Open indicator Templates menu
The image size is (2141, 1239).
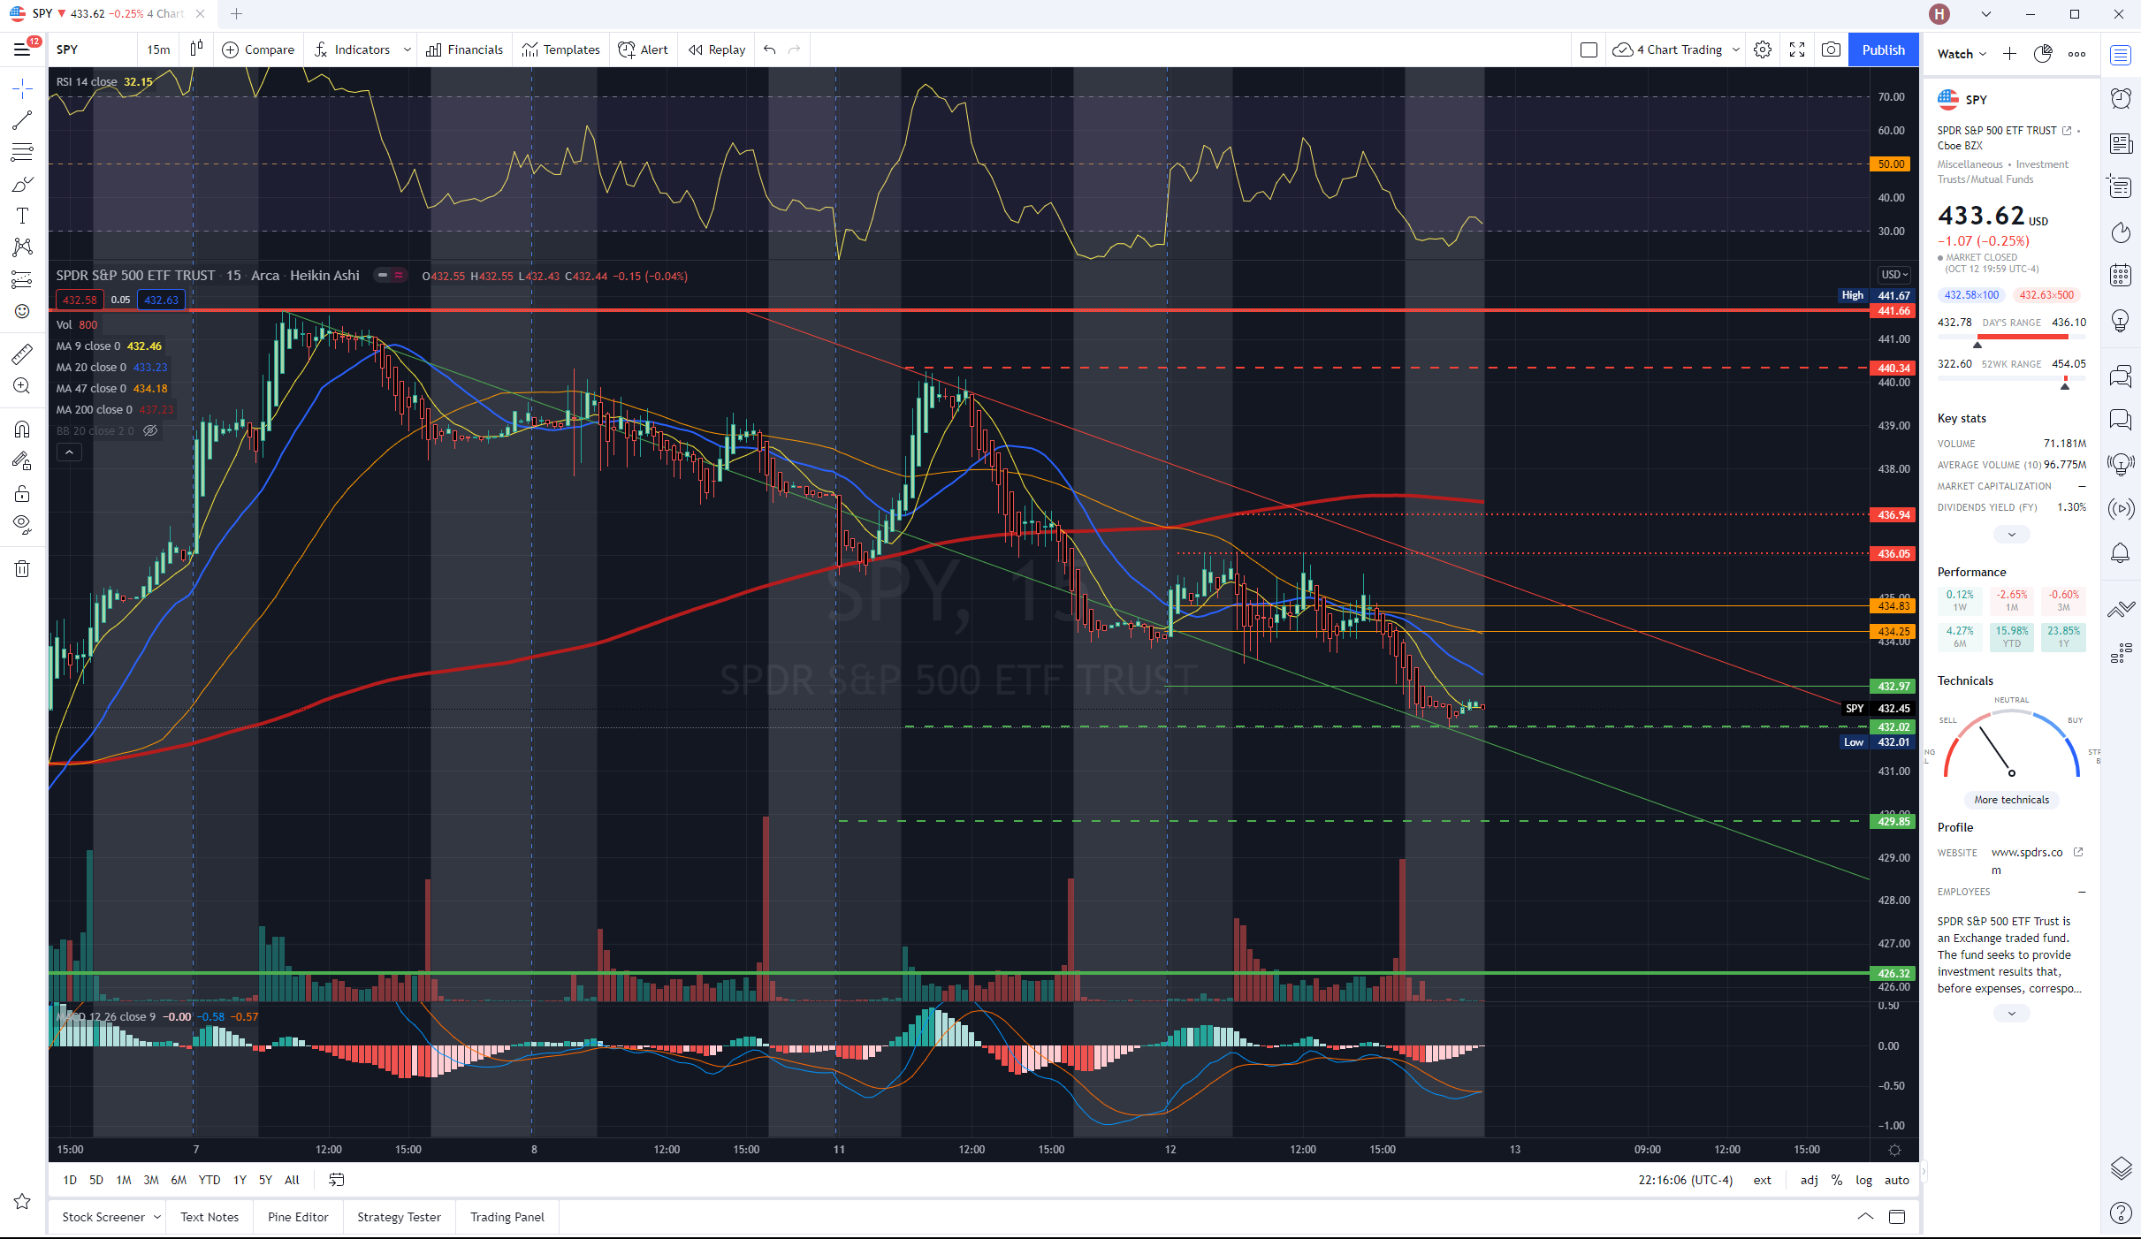coord(560,49)
